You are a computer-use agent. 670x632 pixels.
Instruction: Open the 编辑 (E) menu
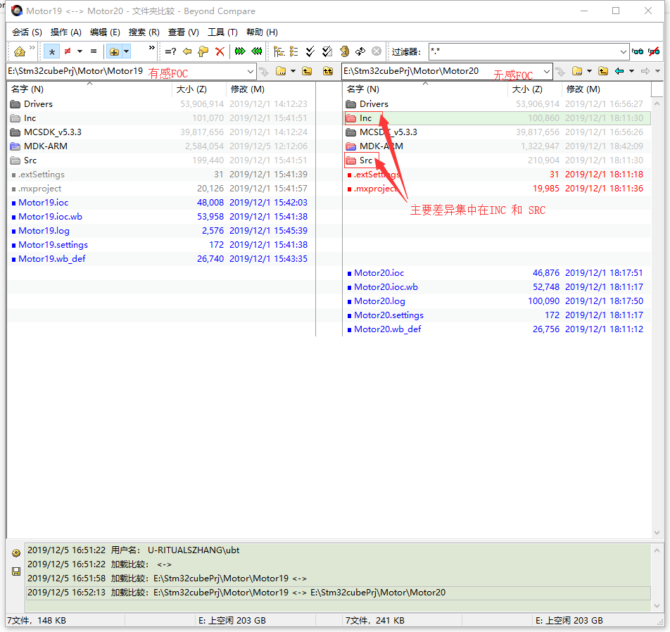click(x=105, y=32)
